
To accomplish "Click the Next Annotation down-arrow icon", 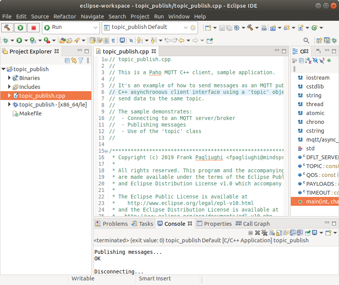I will [140, 40].
